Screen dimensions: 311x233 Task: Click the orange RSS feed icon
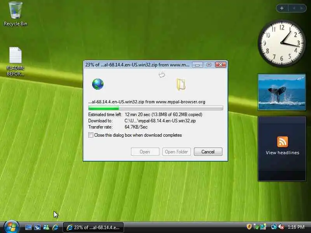click(283, 142)
